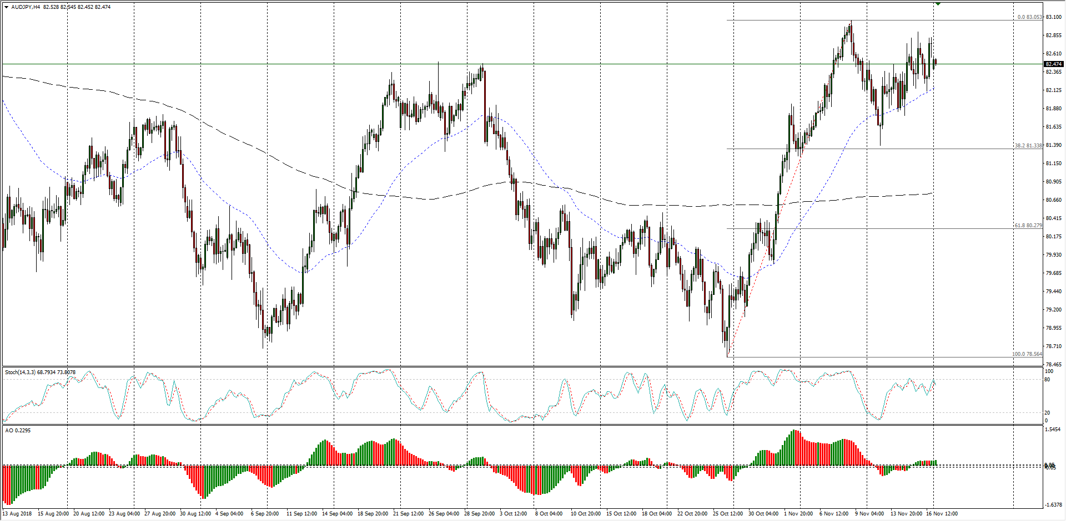The width and height of the screenshot is (1066, 521).
Task: Click the 16 Nov 12:00 time label
Action: pos(942,514)
